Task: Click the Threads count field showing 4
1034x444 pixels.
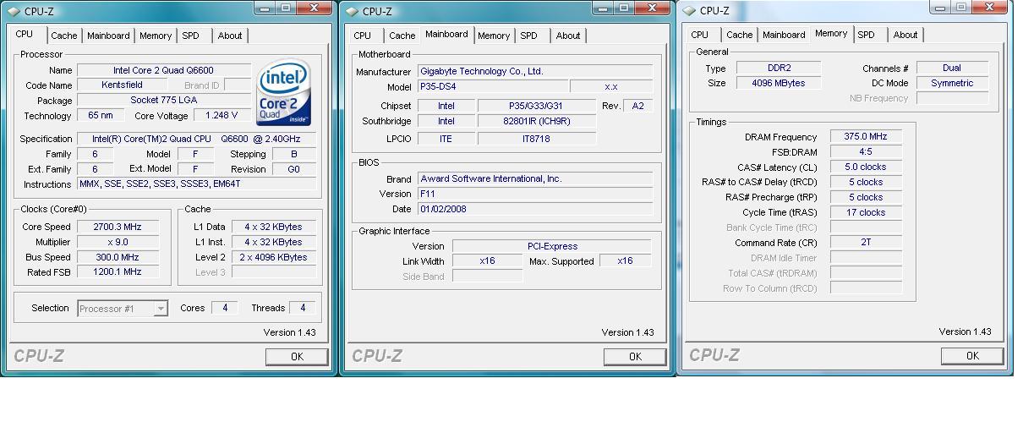Action: pyautogui.click(x=303, y=309)
